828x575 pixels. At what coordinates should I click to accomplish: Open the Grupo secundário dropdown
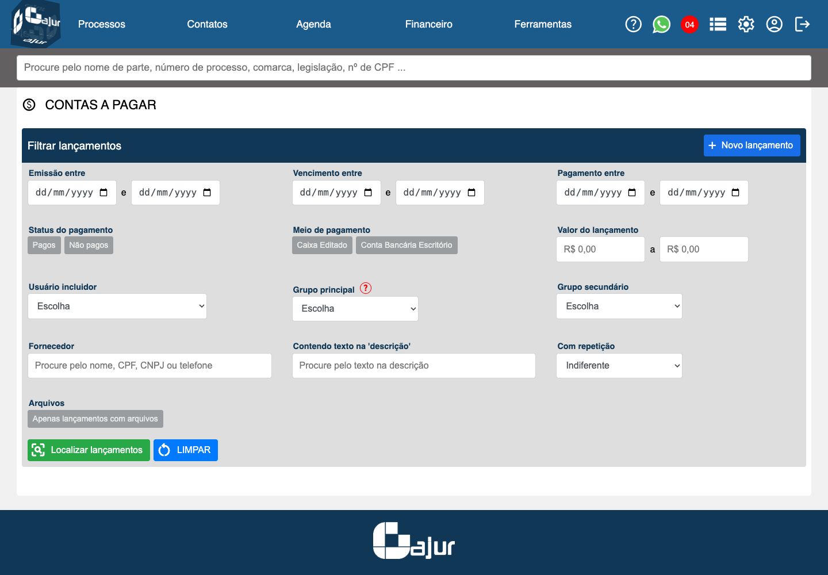tap(619, 306)
